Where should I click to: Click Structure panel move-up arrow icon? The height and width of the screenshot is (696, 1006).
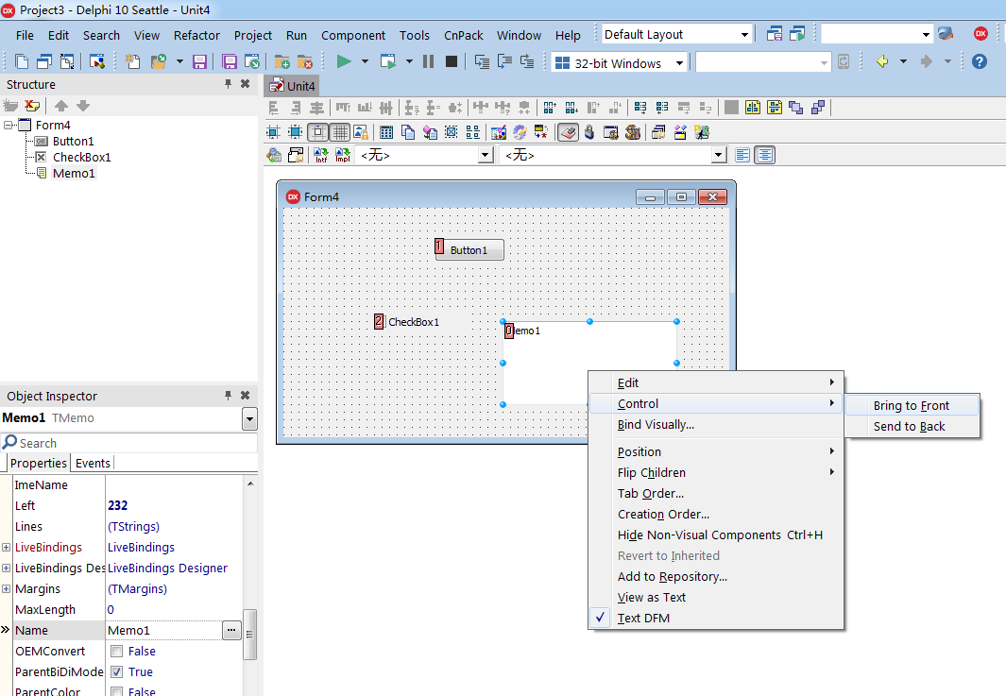point(61,106)
